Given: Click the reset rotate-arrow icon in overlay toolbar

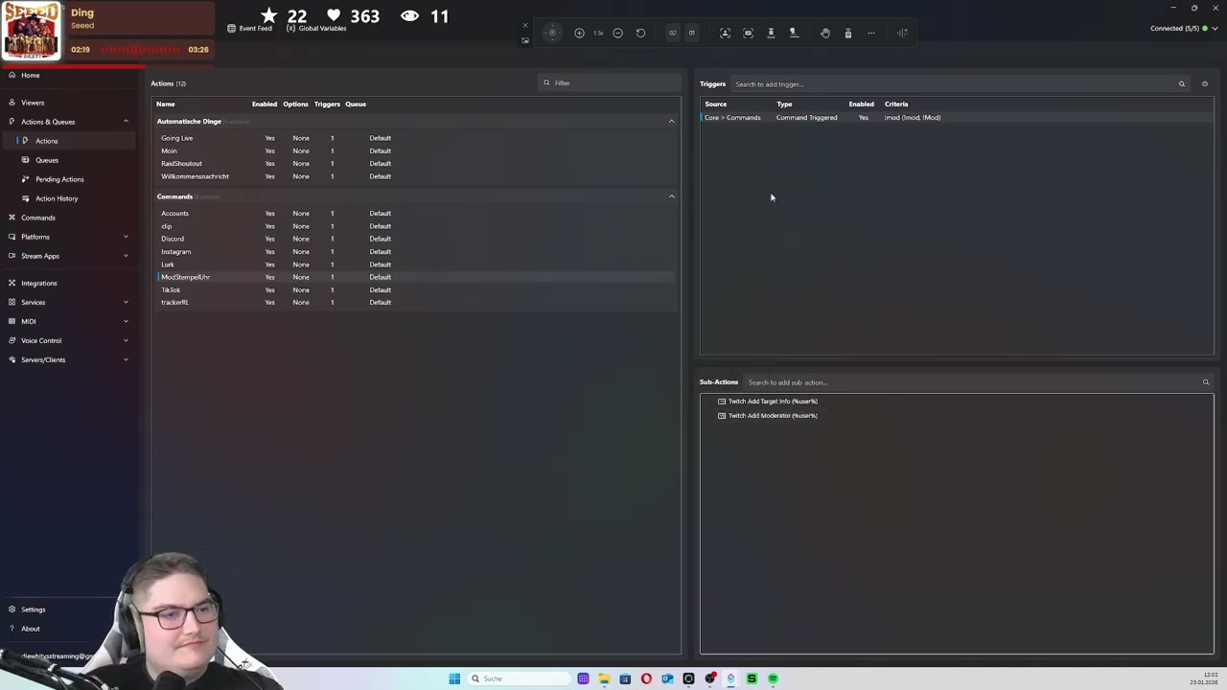Looking at the screenshot, I should pyautogui.click(x=640, y=33).
